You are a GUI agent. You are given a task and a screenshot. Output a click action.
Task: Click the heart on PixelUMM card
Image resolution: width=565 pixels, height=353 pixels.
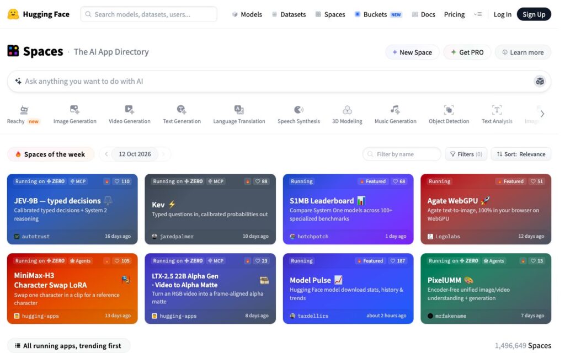coord(533,261)
